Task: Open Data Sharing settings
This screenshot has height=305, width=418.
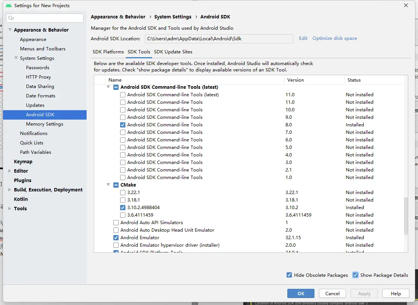Action: pyautogui.click(x=40, y=86)
